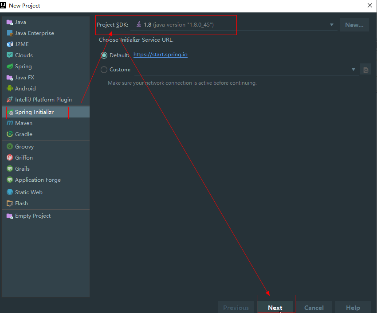Click the SDK value 1.8 text
Screen dimensions: 377x313
tap(147, 25)
